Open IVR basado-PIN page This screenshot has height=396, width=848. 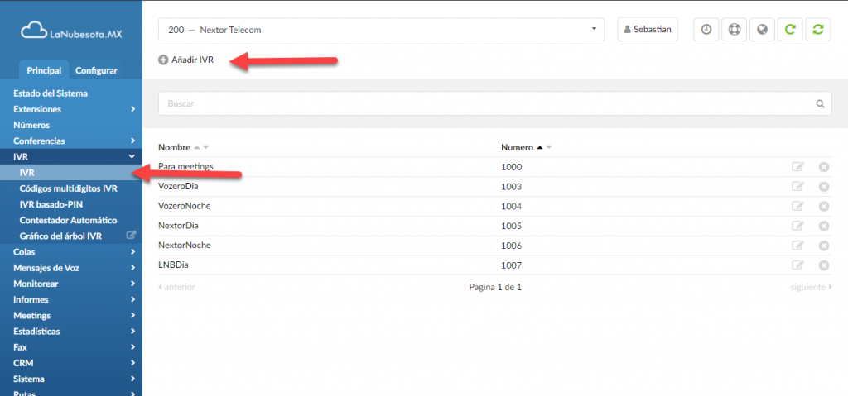coord(51,204)
